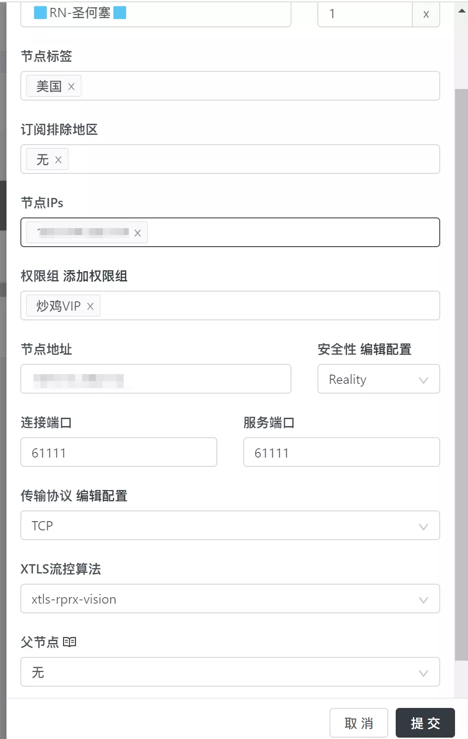Viewport: 468px width, 739px height.
Task: Click the x beside the quantity field
Action: pos(426,13)
